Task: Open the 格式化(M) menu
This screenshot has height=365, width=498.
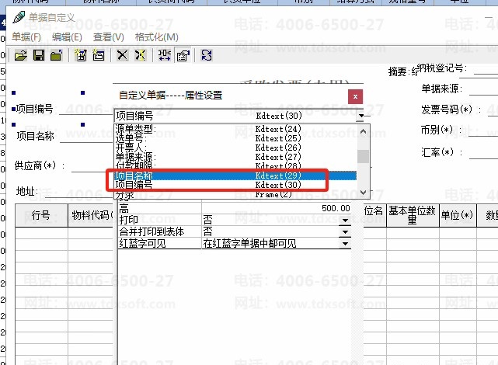Action: coord(157,37)
